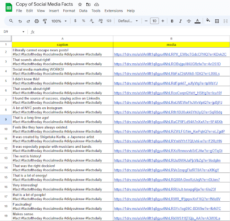Image resolution: width=230 pixels, height=221 pixels.
Task: Format as percent
Action: [84, 21]
